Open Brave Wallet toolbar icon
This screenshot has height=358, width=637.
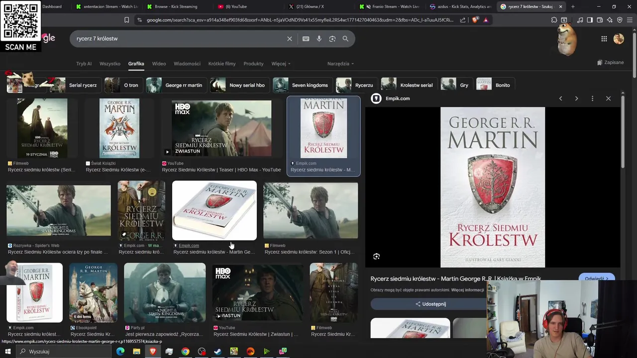click(x=600, y=20)
